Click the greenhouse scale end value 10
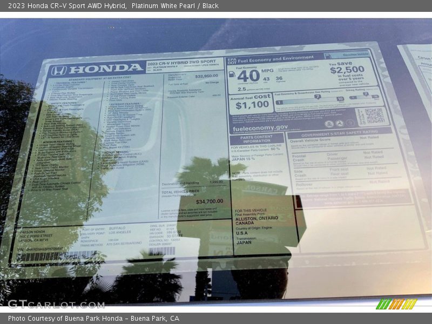The width and height of the screenshot is (432, 324). coord(340,99)
